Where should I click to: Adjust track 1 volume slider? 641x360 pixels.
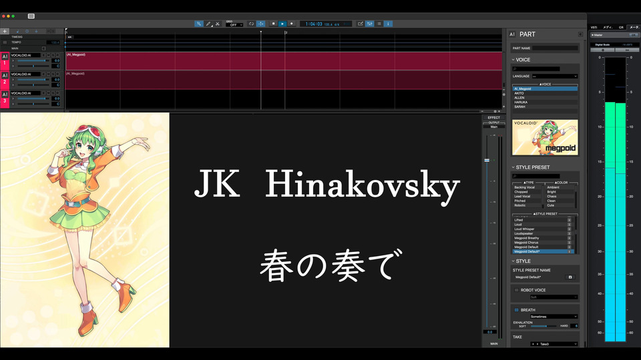point(33,61)
